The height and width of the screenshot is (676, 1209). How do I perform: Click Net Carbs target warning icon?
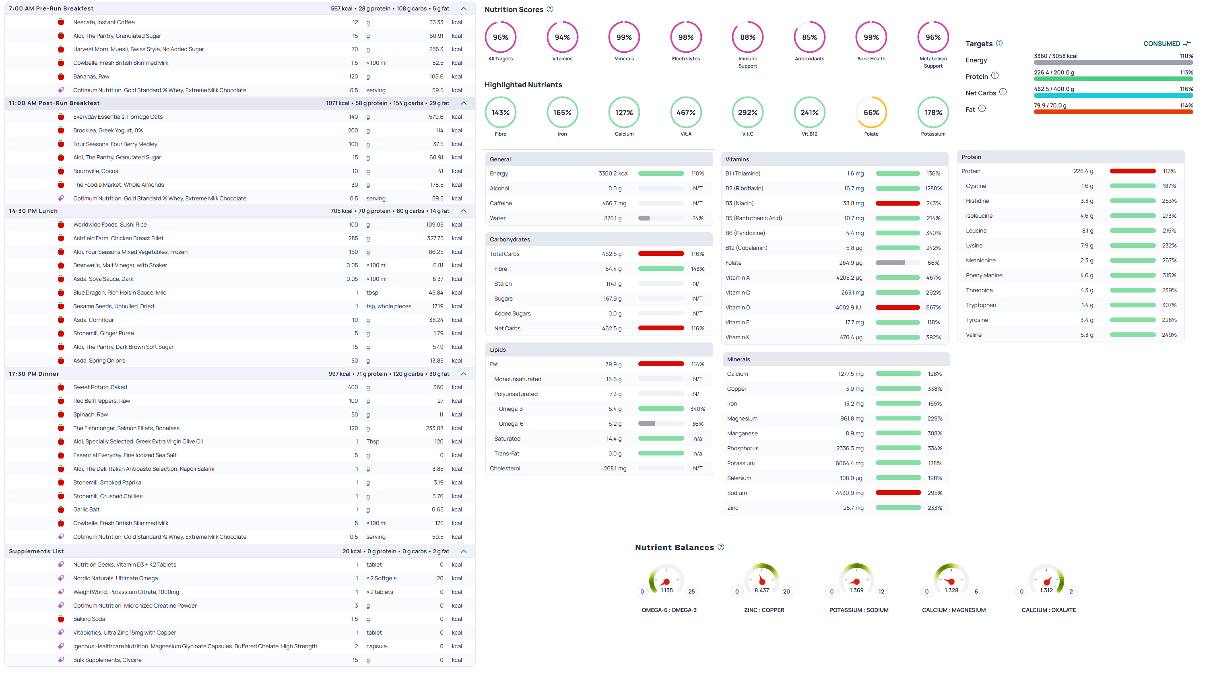click(x=1003, y=92)
